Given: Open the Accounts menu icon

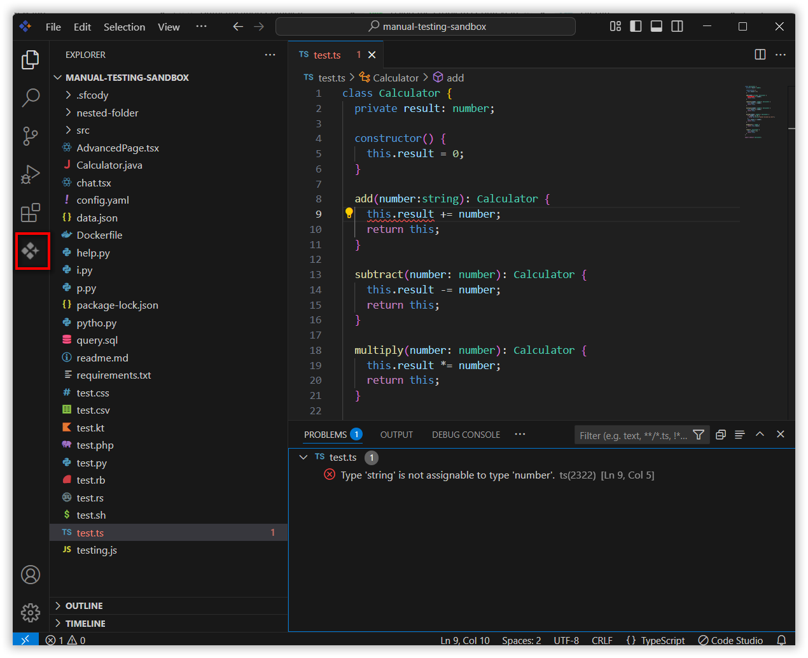Looking at the screenshot, I should tap(31, 575).
